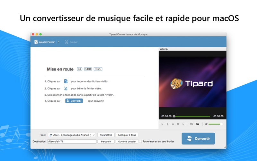Click Ouvrir le dossier button
The width and height of the screenshot is (257, 161).
click(127, 141)
